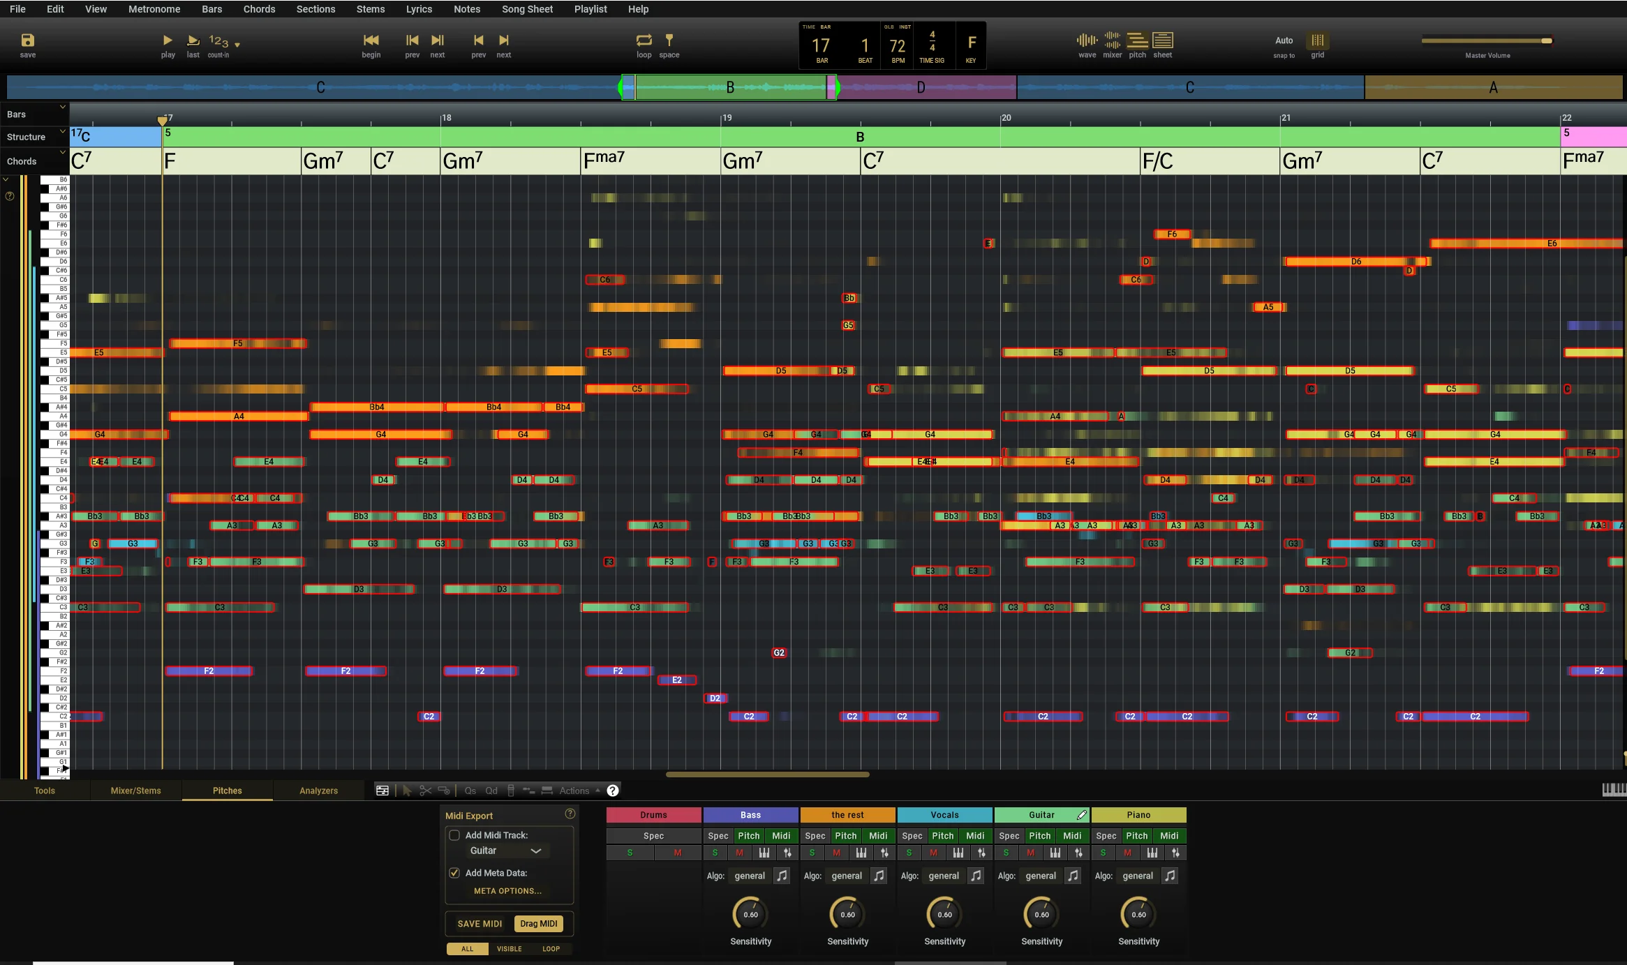Toggle Midi display for Piano stem

pyautogui.click(x=1169, y=836)
